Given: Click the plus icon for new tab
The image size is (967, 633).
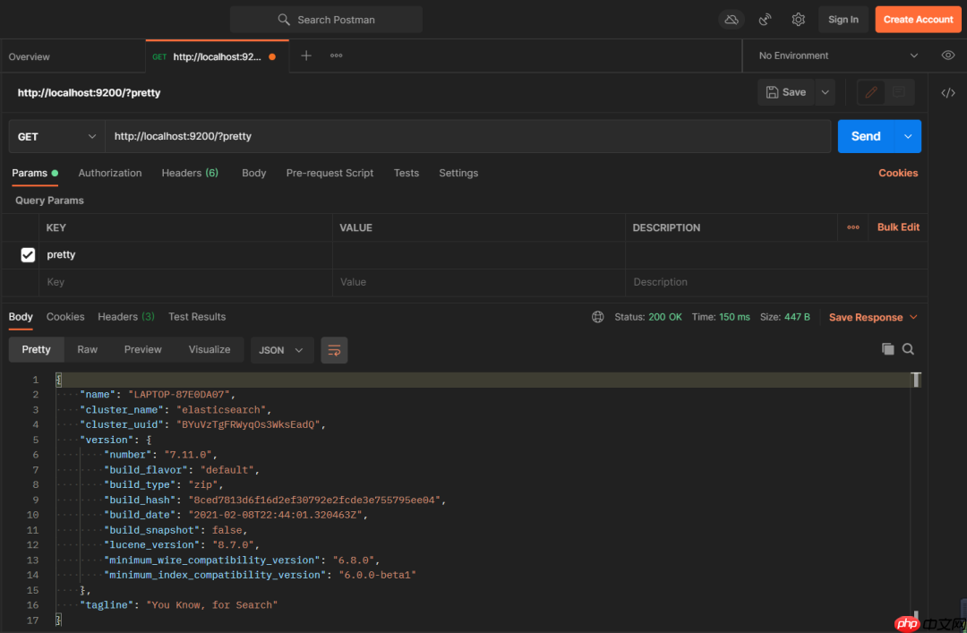Looking at the screenshot, I should (306, 56).
